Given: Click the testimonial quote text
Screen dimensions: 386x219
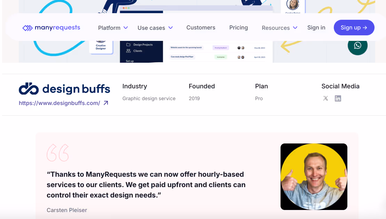Looking at the screenshot, I should pyautogui.click(x=146, y=185).
